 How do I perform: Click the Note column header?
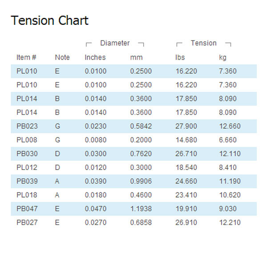click(x=62, y=57)
